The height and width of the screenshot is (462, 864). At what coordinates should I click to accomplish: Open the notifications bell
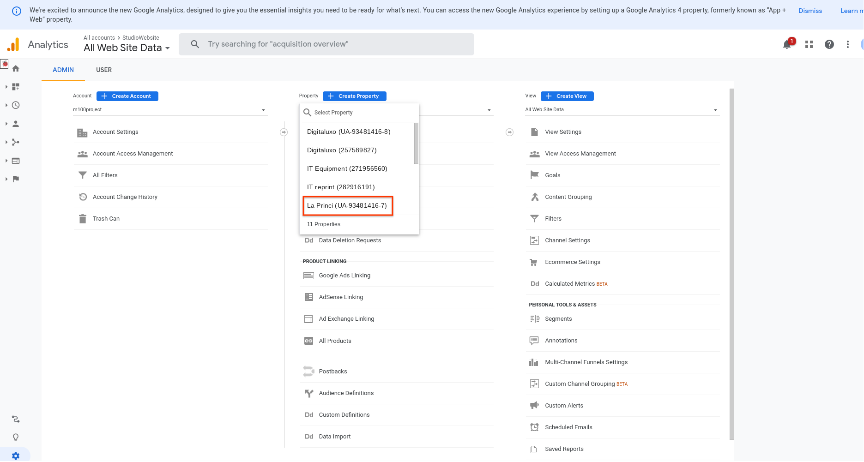(787, 44)
